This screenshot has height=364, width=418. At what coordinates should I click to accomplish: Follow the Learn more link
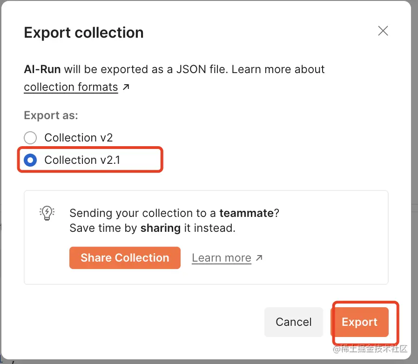(x=221, y=258)
